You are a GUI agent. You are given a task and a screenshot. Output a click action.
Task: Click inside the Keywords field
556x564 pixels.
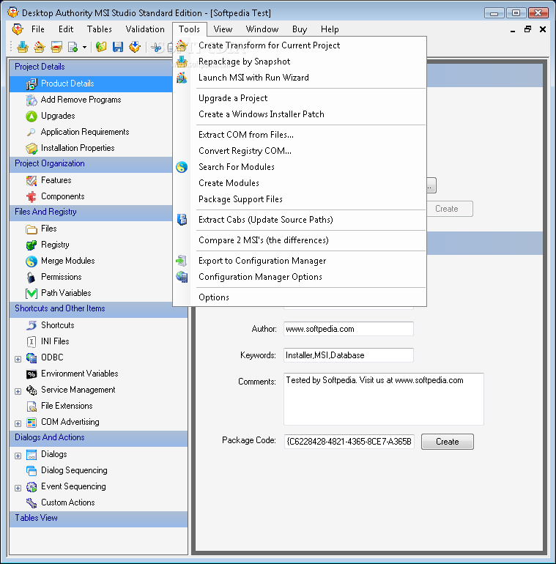coord(349,355)
